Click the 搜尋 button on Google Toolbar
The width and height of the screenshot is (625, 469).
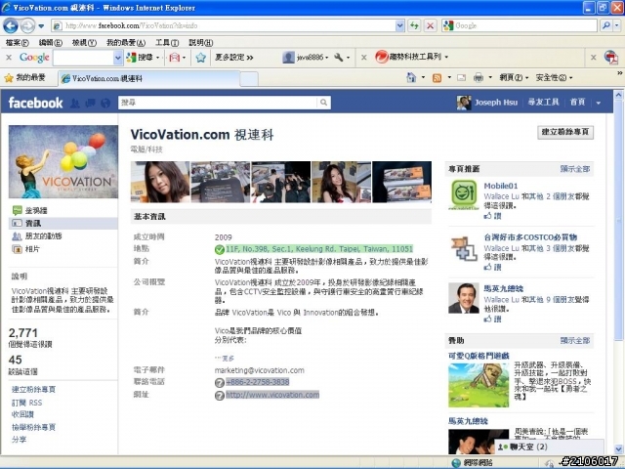143,58
